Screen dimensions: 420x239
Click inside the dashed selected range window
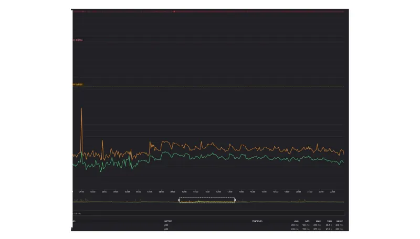[x=207, y=200]
